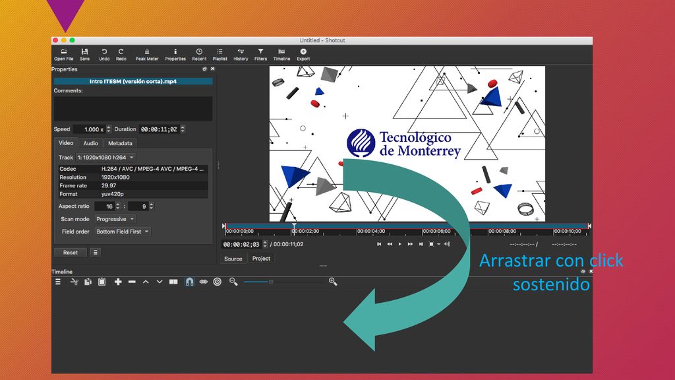
Task: Click the Duration timecode field
Action: (159, 129)
